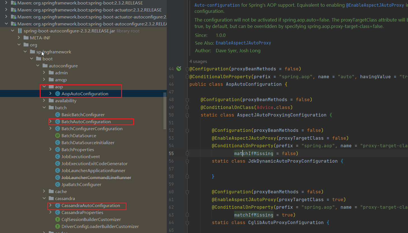Expand the CassandraProperties class node

[50, 212]
